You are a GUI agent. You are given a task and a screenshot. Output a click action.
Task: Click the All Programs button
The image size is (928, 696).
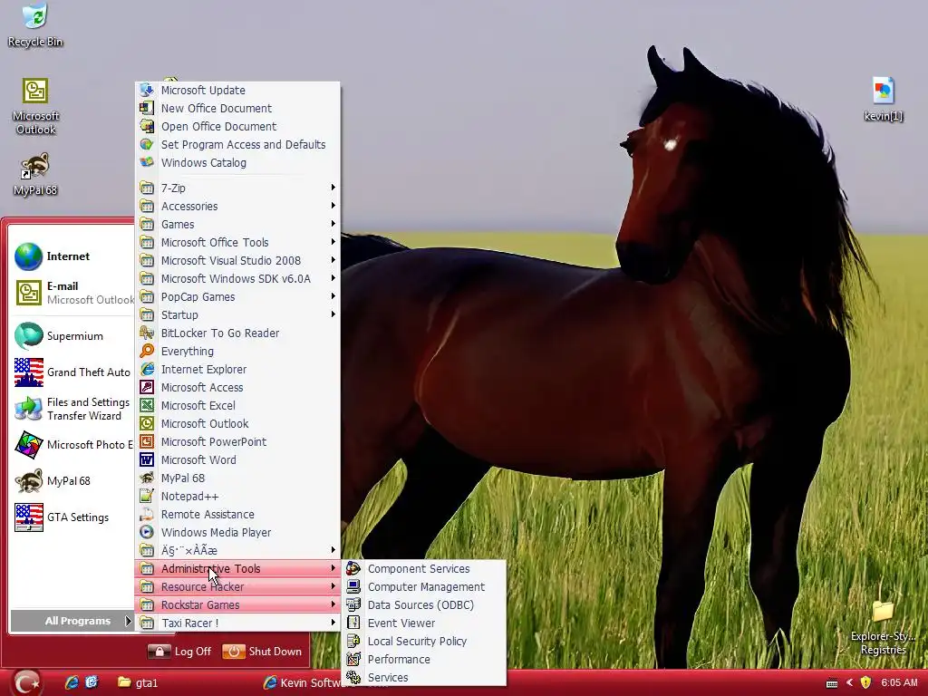(72, 621)
